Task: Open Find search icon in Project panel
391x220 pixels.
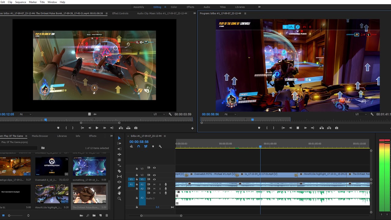Action: 88,215
